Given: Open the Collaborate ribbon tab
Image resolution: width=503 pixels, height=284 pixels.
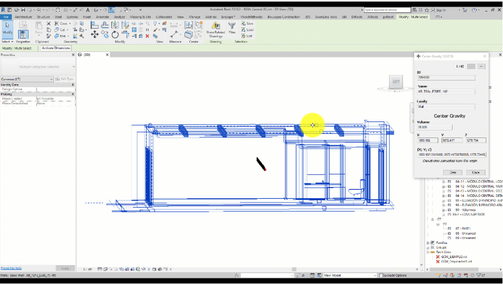Looking at the screenshot, I should pyautogui.click(x=164, y=17).
